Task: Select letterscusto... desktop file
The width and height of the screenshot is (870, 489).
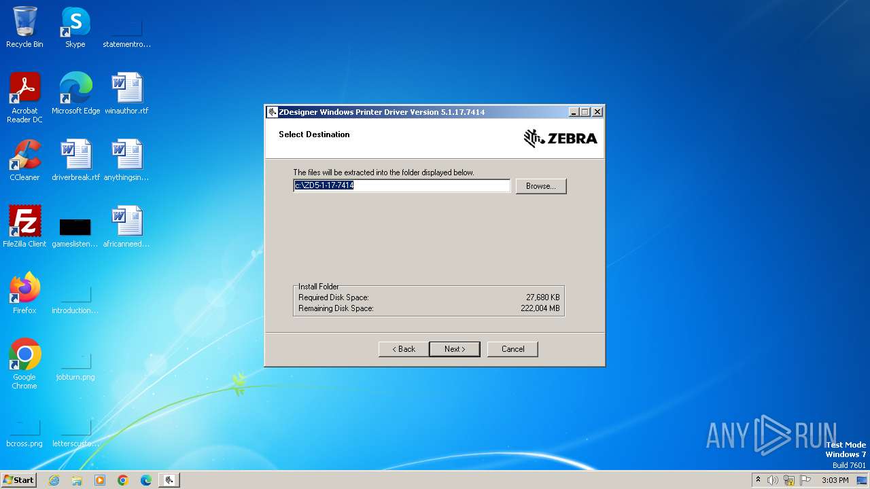Action: click(x=75, y=433)
